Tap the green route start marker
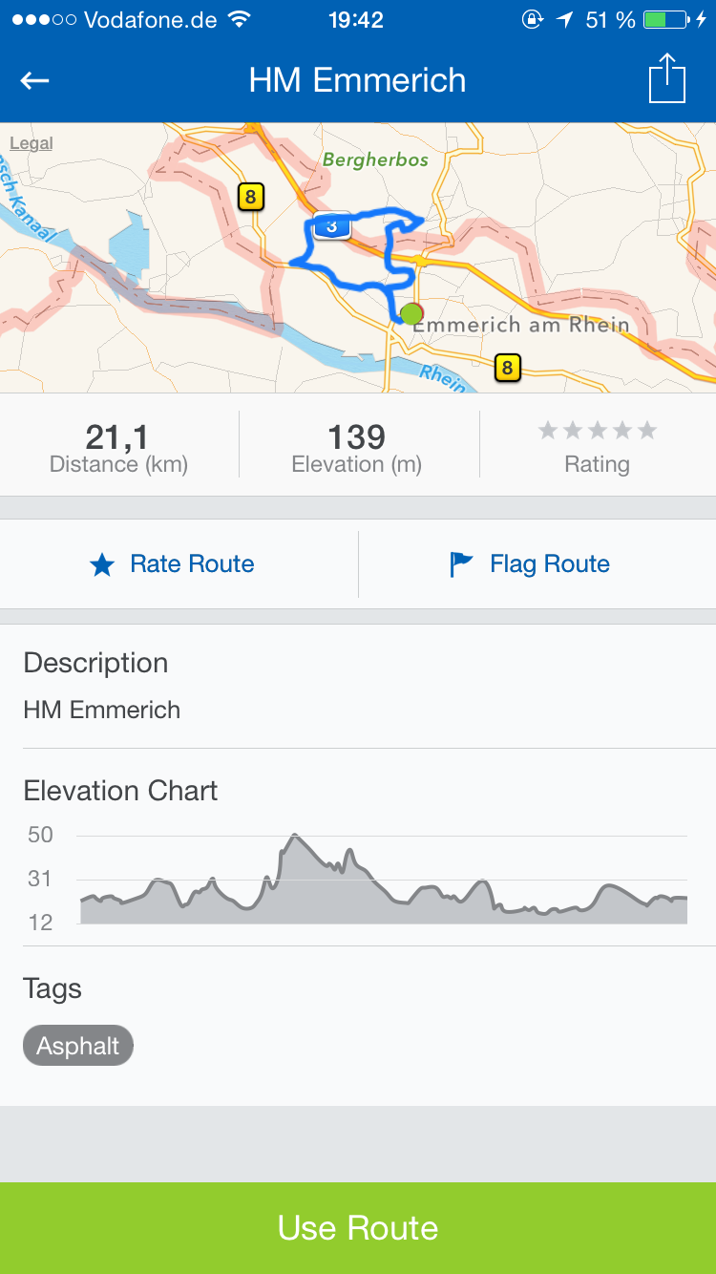Viewport: 716px width, 1274px height. [x=411, y=313]
